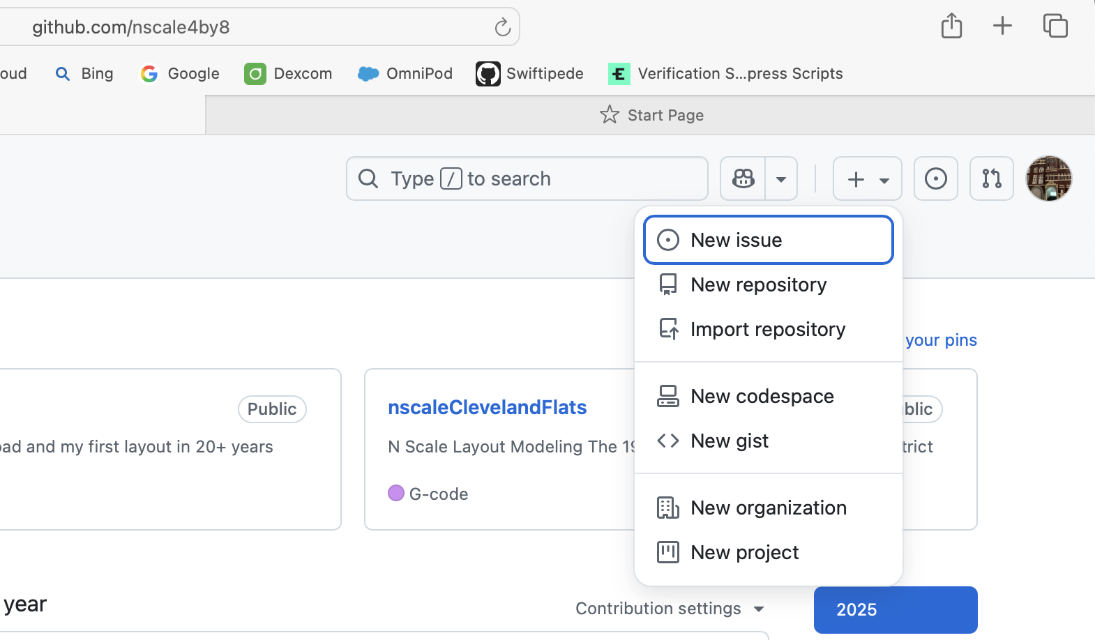Image resolution: width=1095 pixels, height=640 pixels.
Task: Open the issues icon in header
Action: pyautogui.click(x=936, y=178)
